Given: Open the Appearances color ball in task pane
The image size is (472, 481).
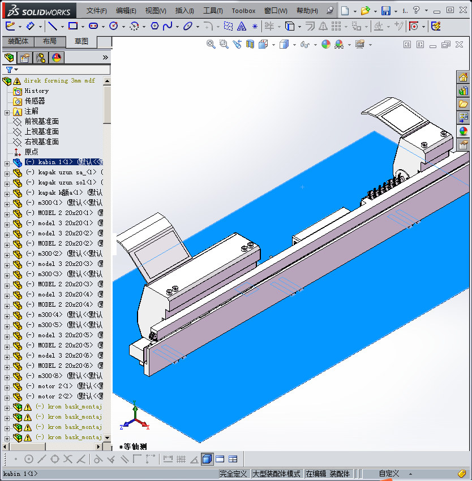Looking at the screenshot, I should point(463,131).
